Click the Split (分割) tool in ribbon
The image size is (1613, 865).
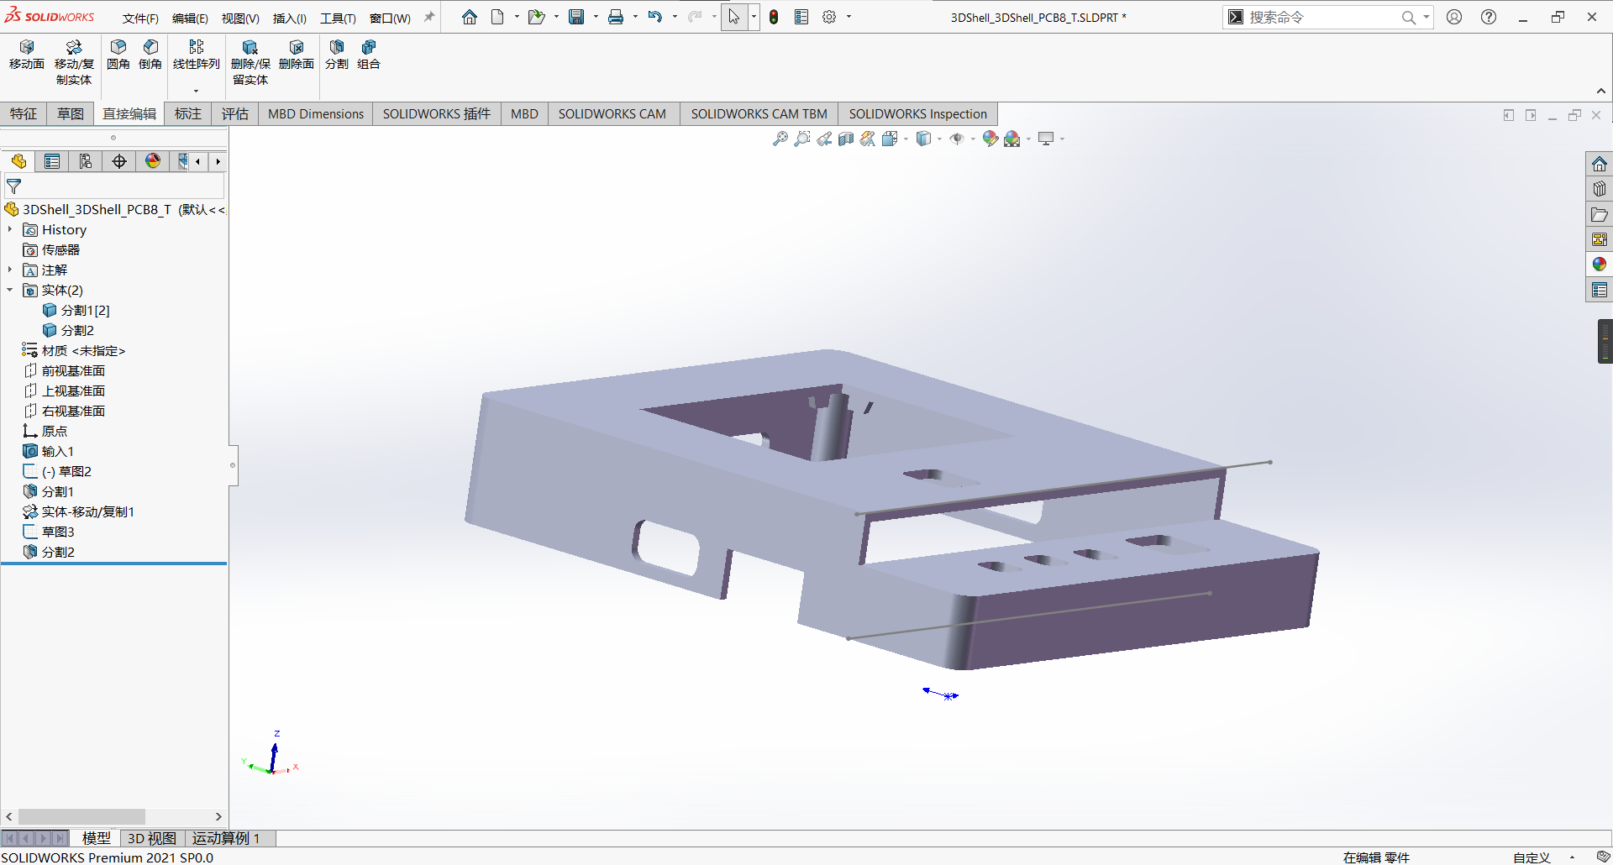(337, 55)
